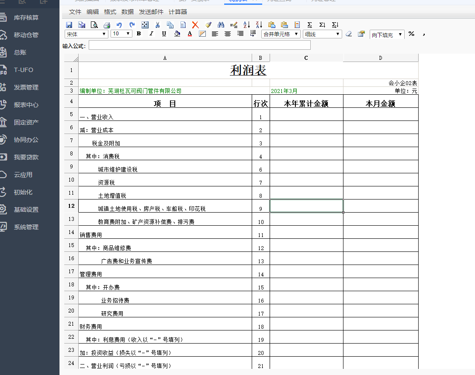Click the 利润表 title cell
The height and width of the screenshot is (375, 475).
[x=248, y=70]
